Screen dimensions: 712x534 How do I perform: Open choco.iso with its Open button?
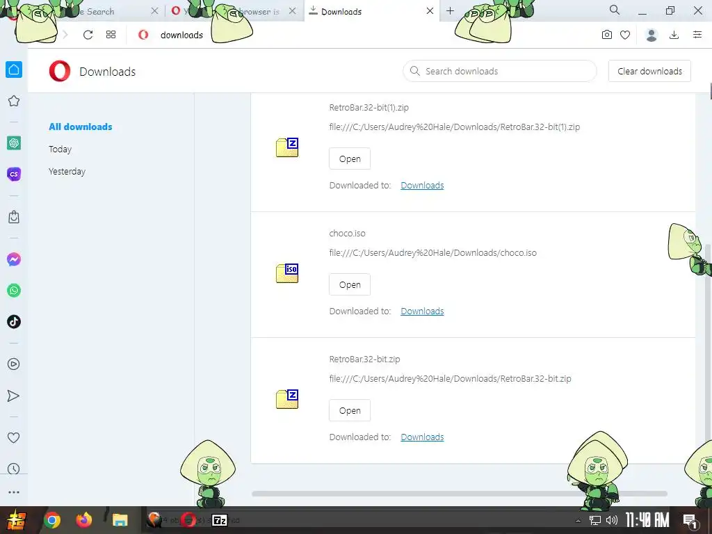(350, 284)
